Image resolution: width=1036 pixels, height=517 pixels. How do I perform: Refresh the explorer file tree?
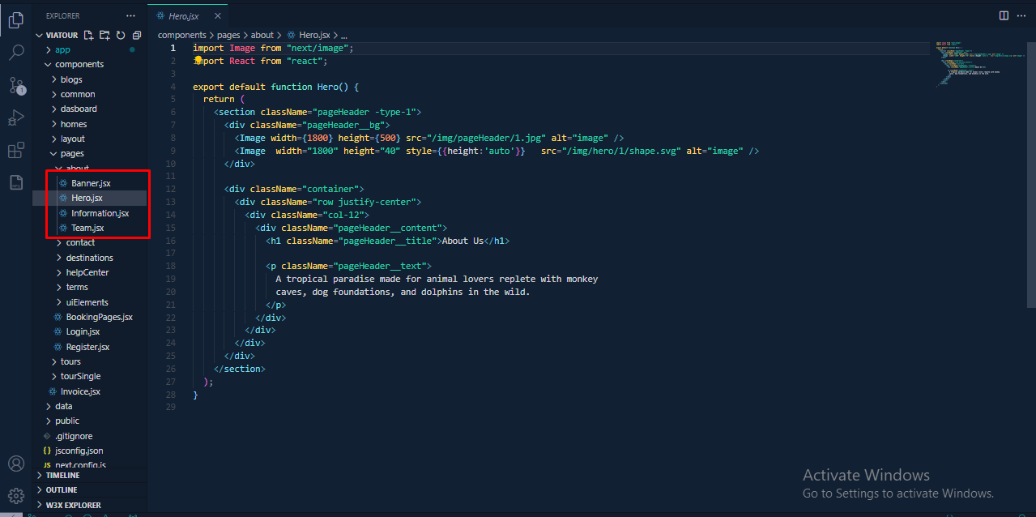pos(121,36)
